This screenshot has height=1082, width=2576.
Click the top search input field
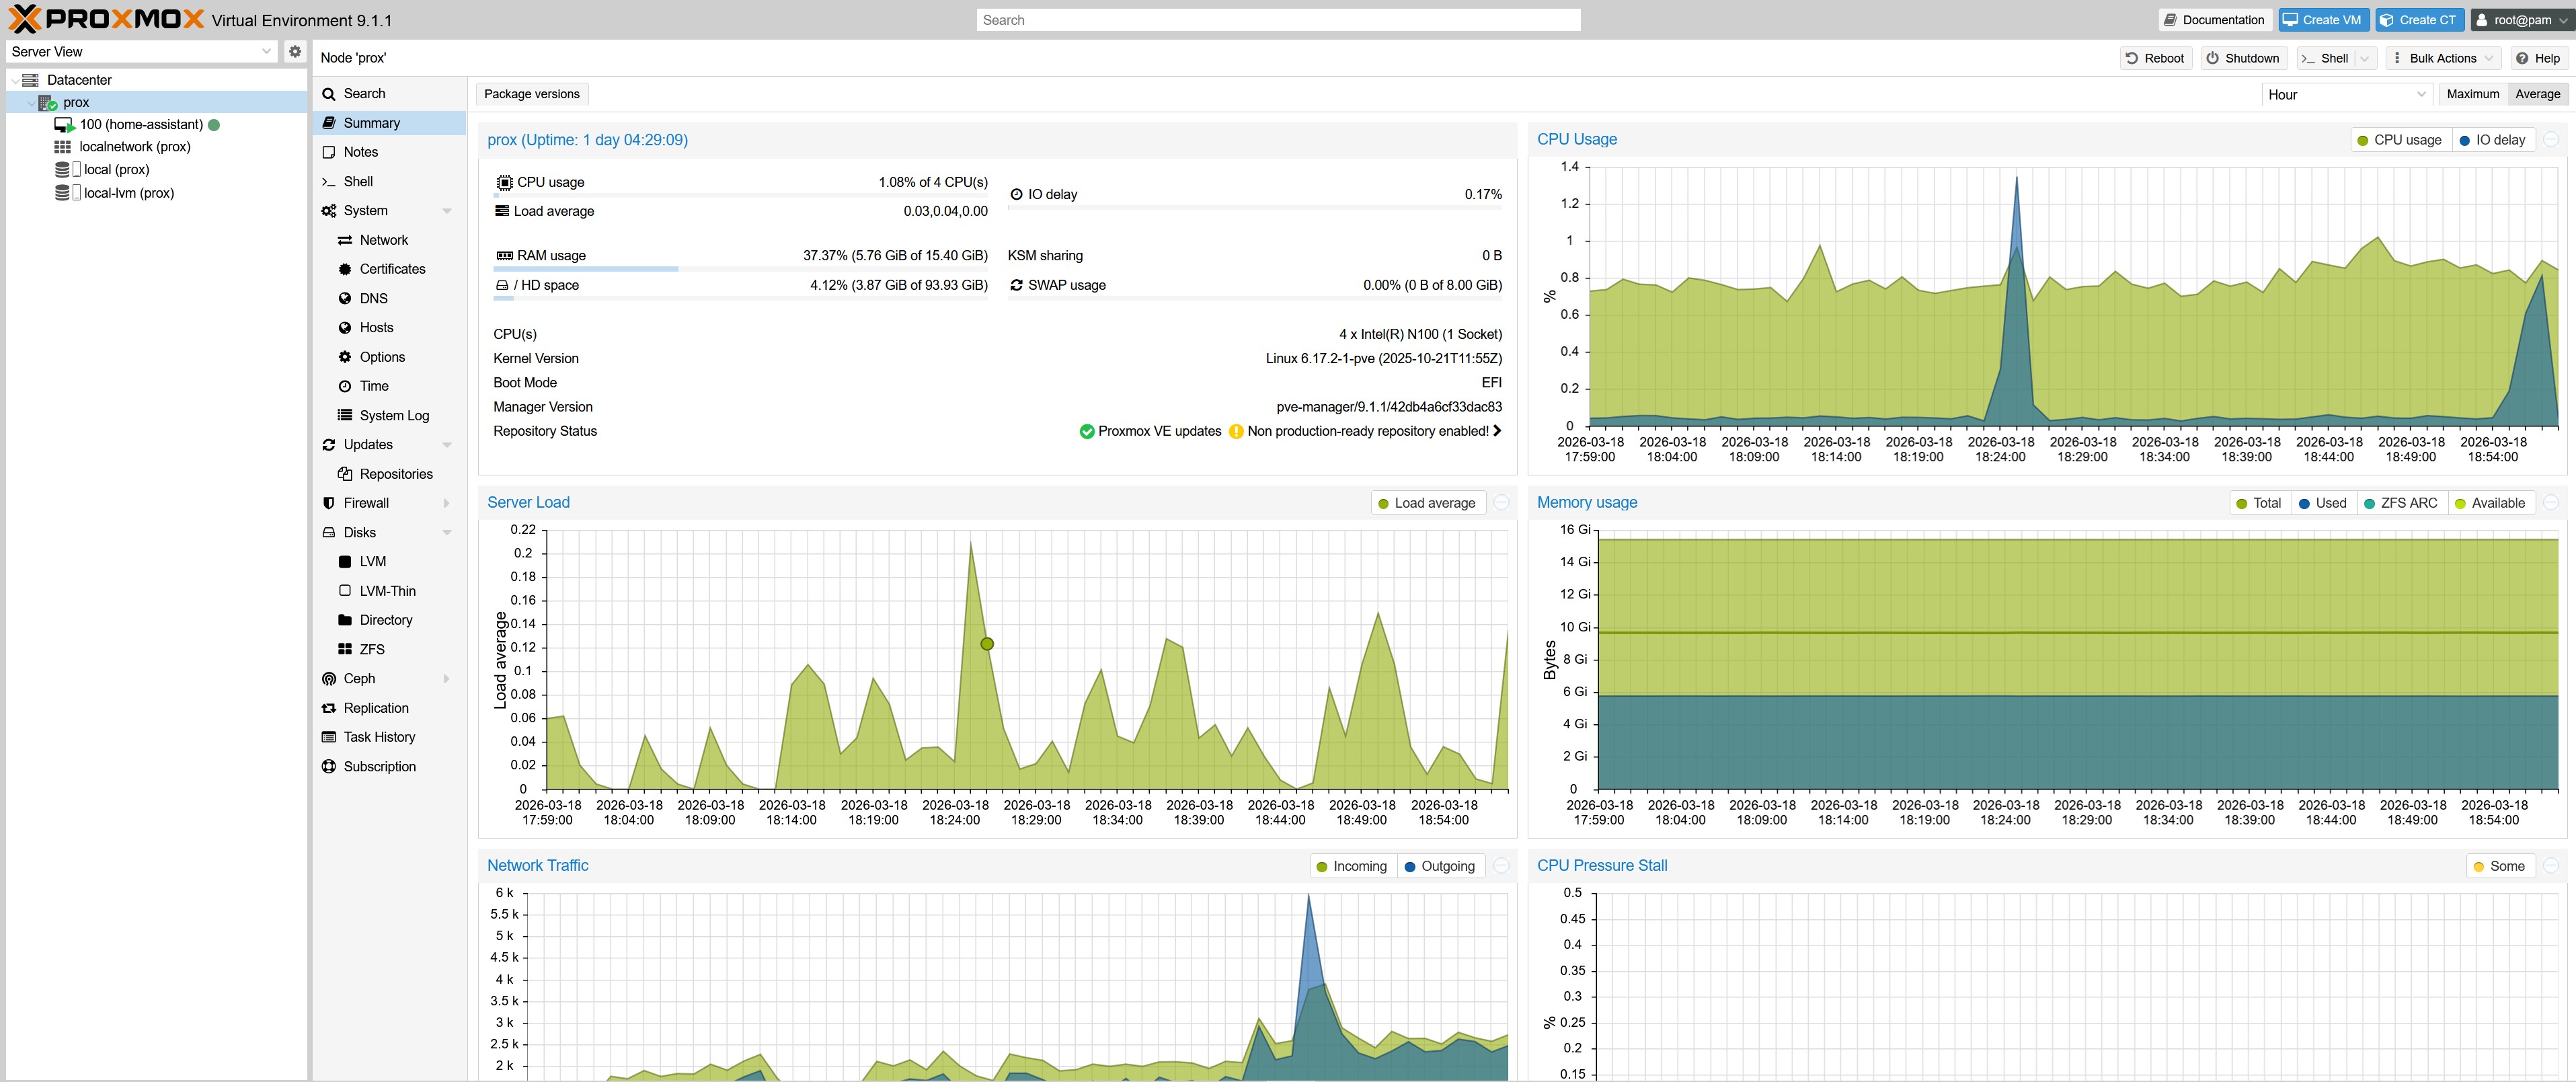[1278, 20]
